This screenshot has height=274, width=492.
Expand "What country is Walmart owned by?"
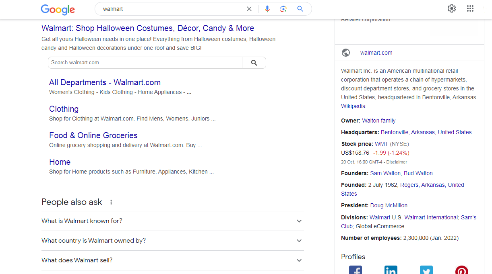[173, 241]
